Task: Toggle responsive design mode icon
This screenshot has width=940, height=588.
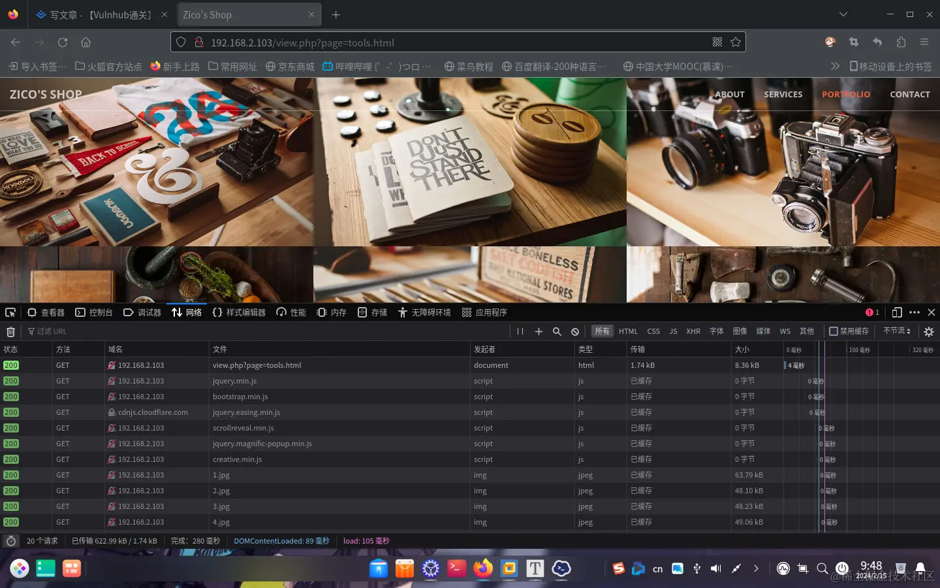Action: click(x=897, y=312)
